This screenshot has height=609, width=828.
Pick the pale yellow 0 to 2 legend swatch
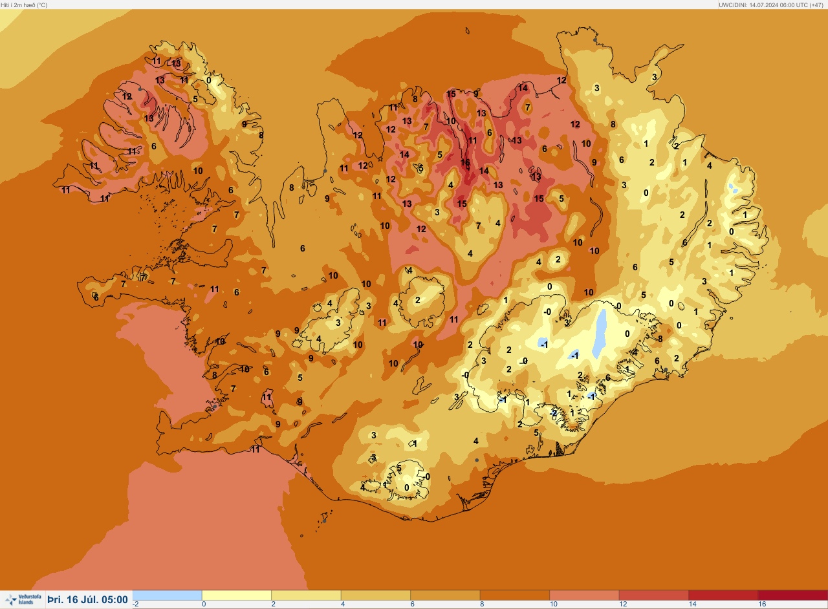click(237, 595)
